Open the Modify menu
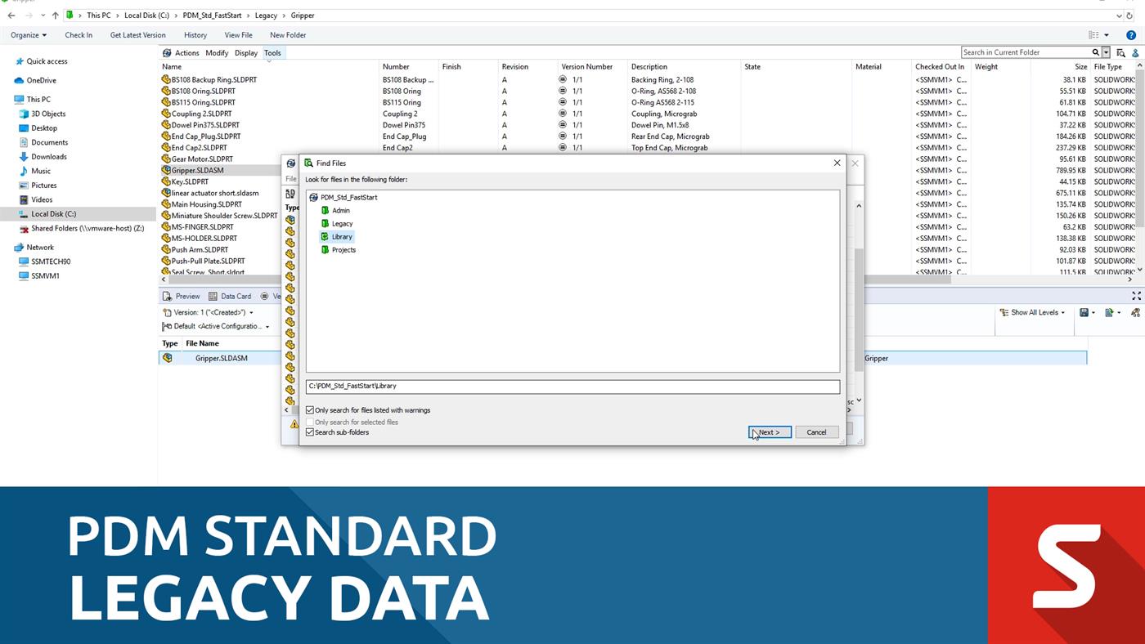 217,53
